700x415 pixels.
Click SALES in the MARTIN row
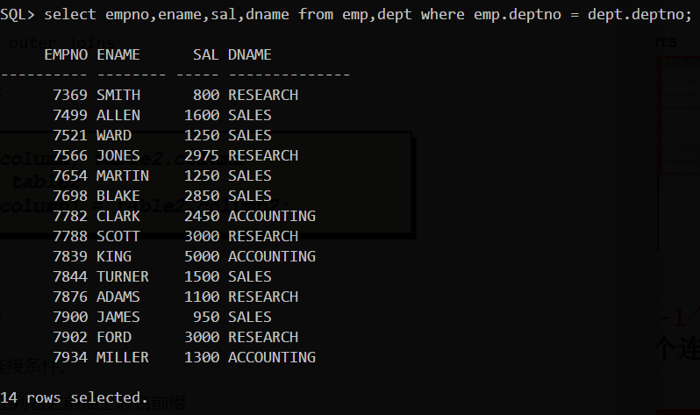249,175
